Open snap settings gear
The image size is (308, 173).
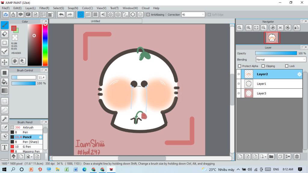click(140, 14)
